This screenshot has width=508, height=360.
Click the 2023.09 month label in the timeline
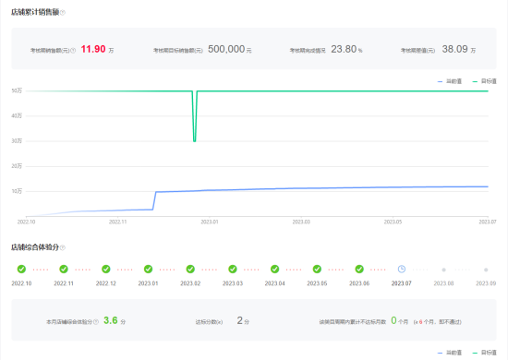pyautogui.click(x=486, y=283)
